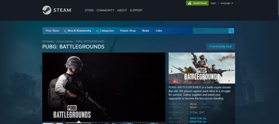
Task: Expand the New & Noteworthy menu
Action: (x=78, y=31)
